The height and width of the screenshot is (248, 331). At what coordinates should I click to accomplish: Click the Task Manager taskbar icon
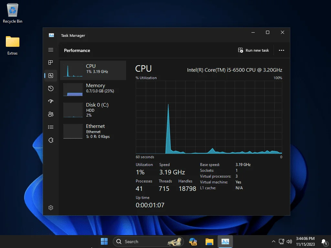[225, 242]
